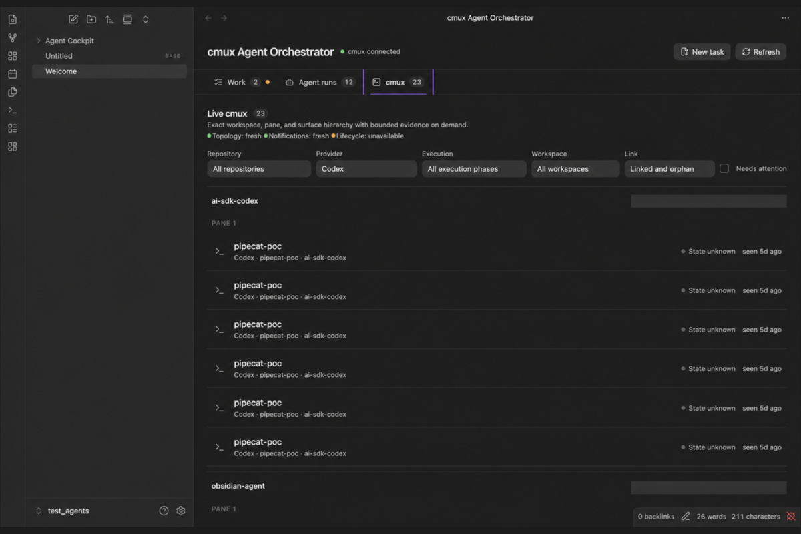This screenshot has width=801, height=534.
Task: Collapse or expand all folders icon
Action: 146,19
